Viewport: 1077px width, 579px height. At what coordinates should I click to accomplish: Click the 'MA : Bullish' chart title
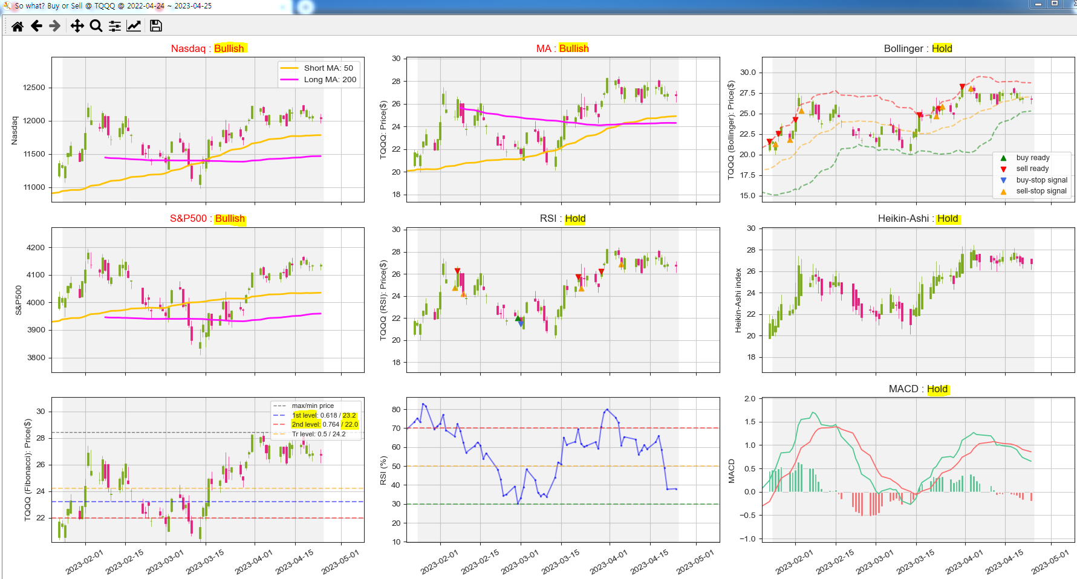pyautogui.click(x=562, y=48)
